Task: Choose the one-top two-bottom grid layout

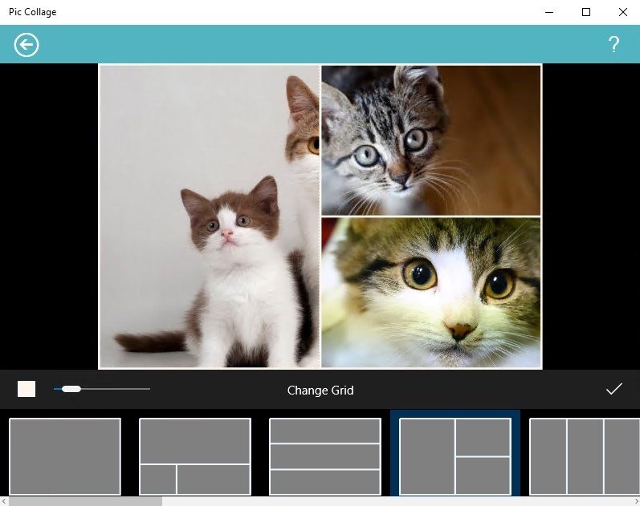Action: 195,456
